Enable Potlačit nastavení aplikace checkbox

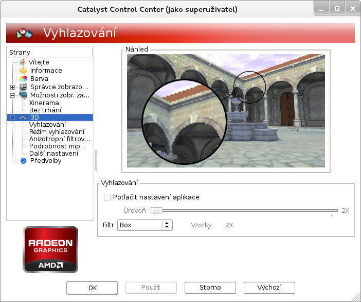pyautogui.click(x=107, y=197)
